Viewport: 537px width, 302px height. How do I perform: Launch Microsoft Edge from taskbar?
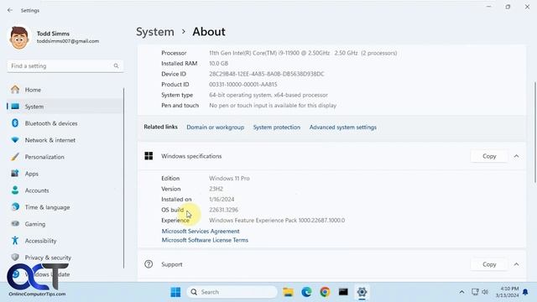coord(306,292)
